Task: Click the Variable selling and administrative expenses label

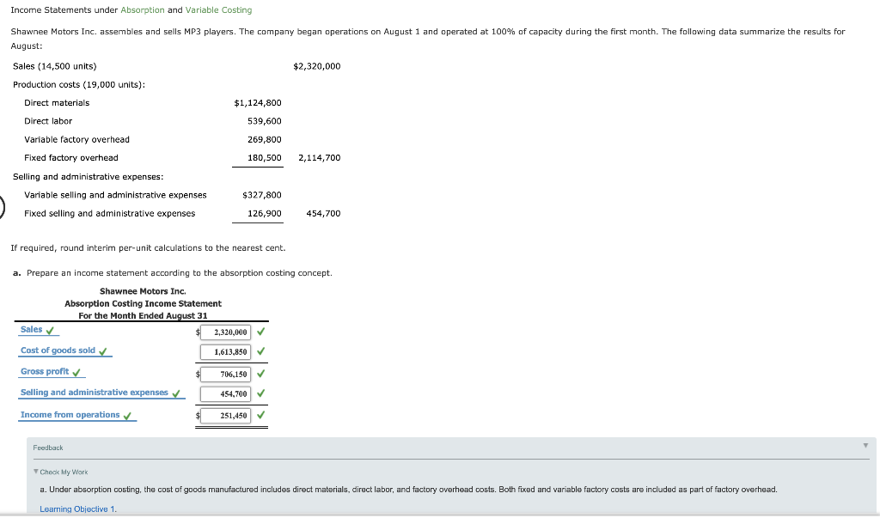Action: (x=115, y=195)
